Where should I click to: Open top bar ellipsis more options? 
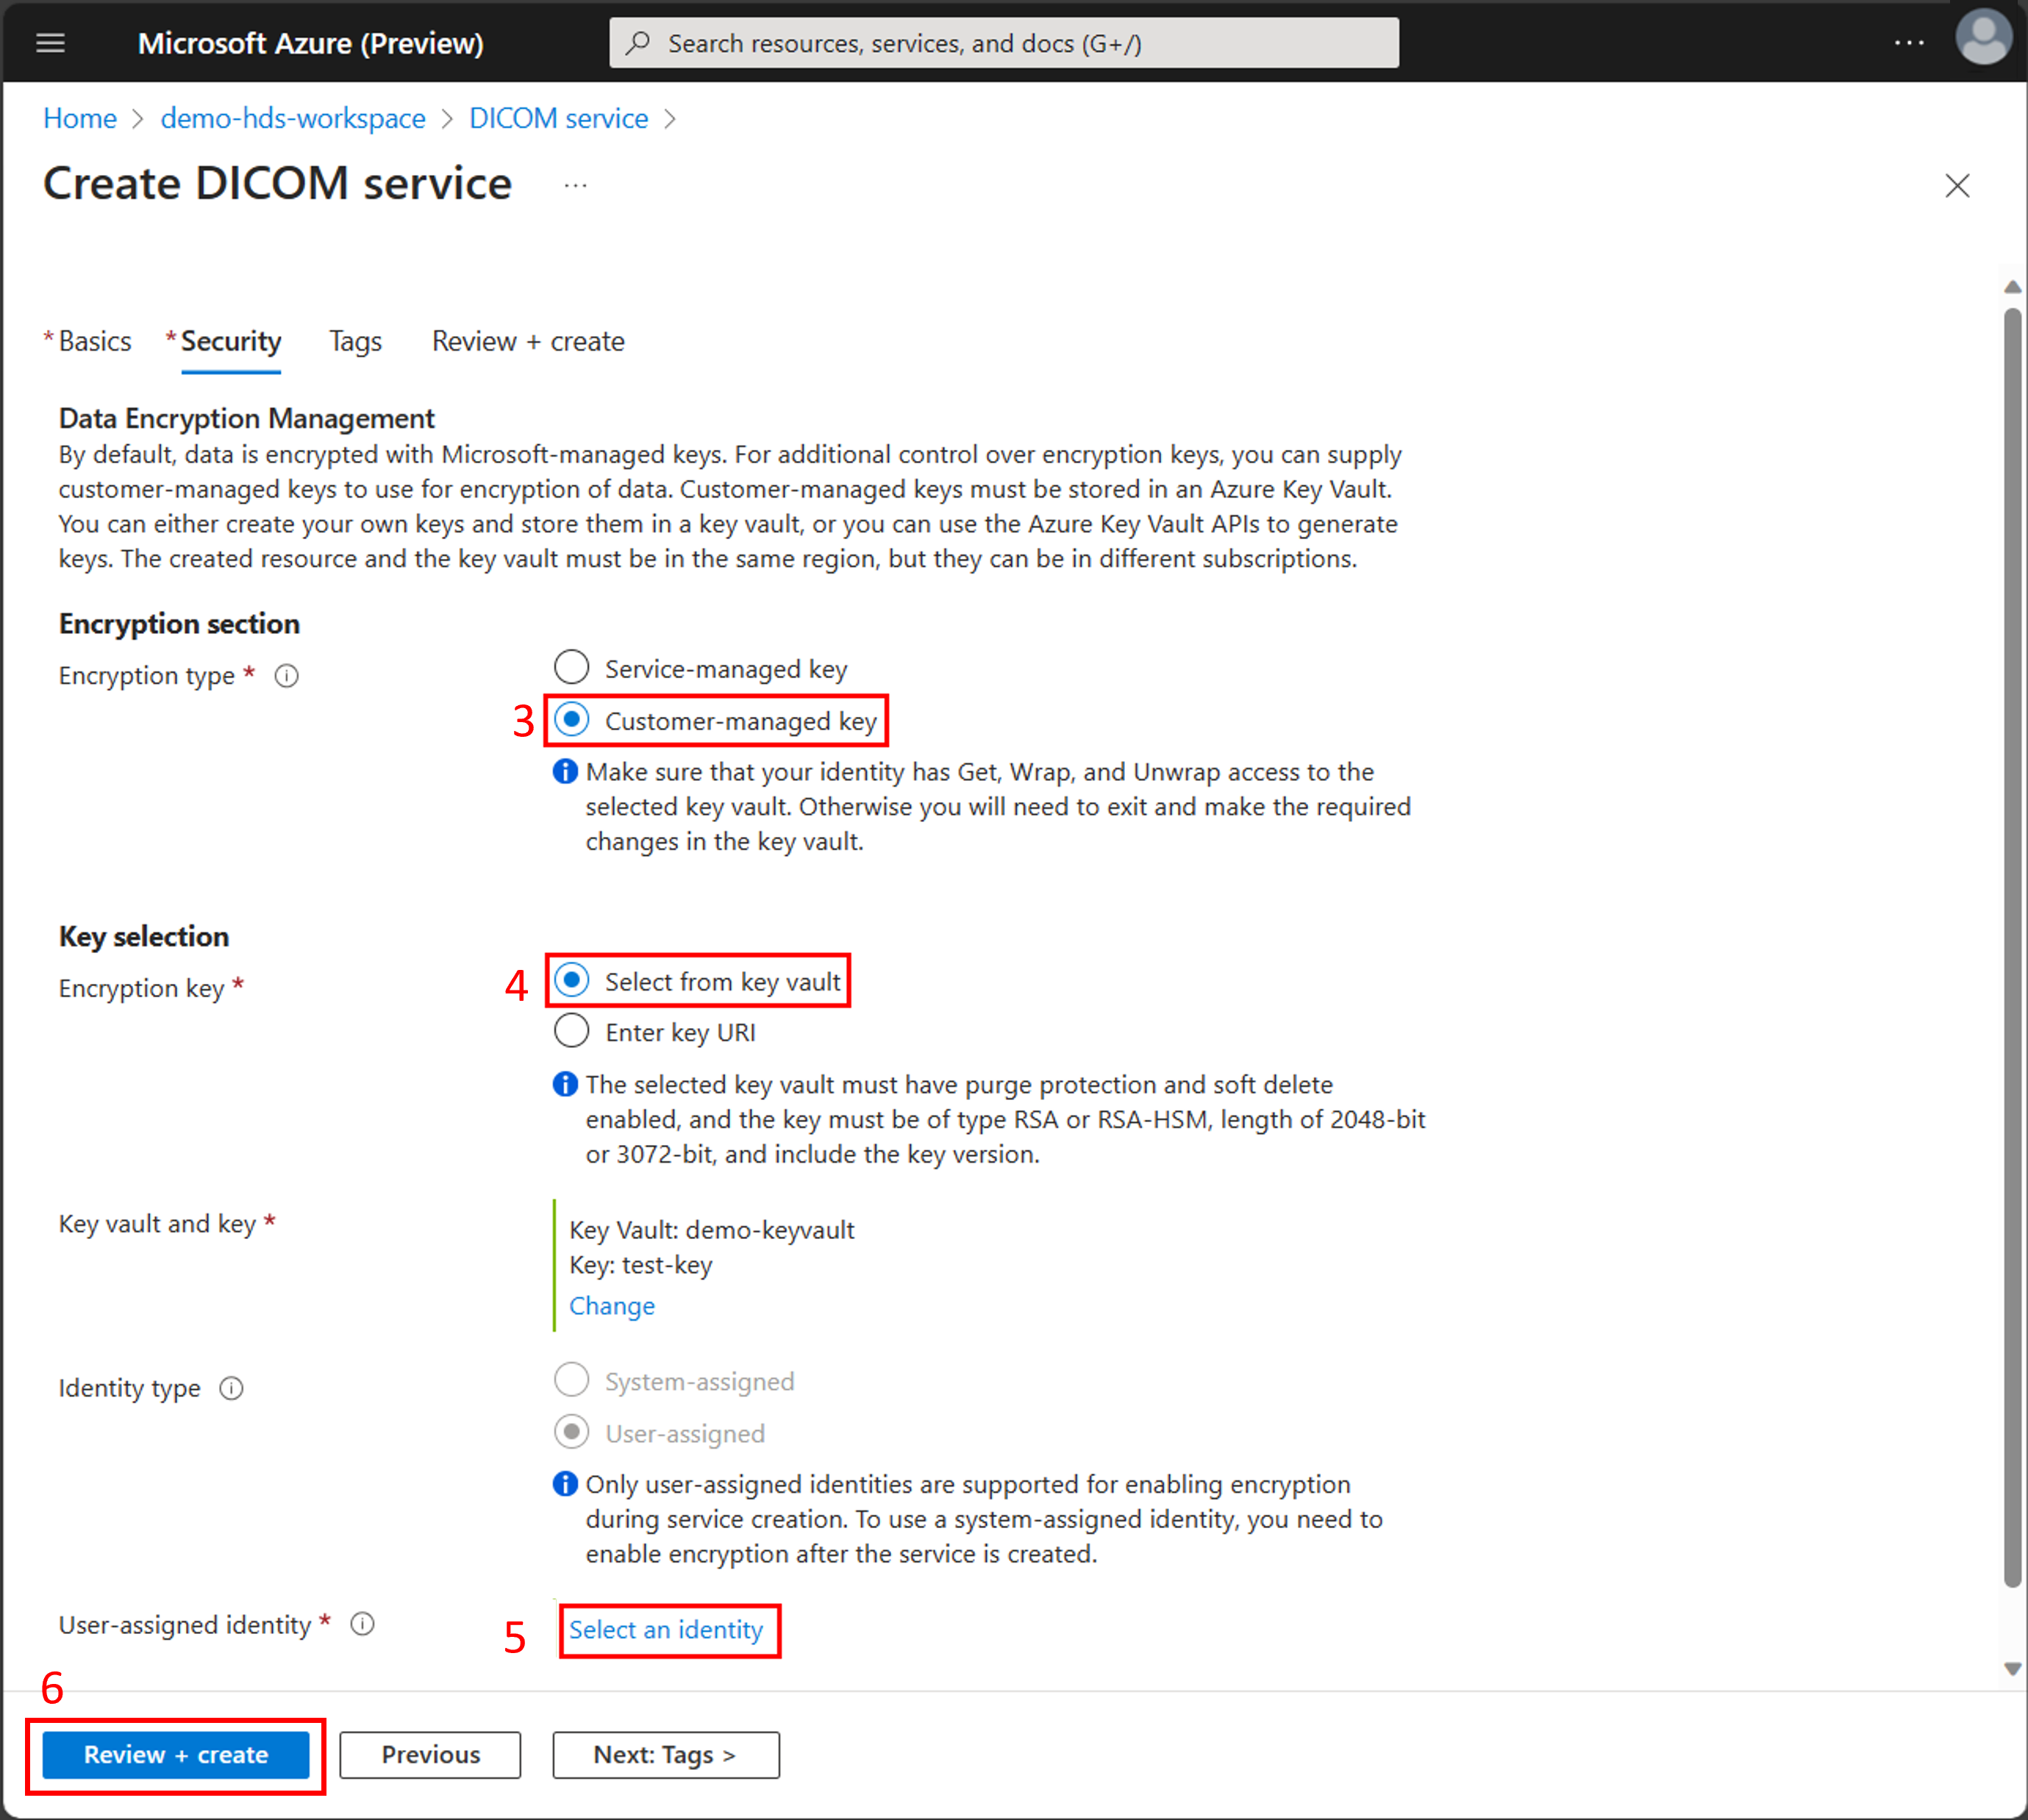point(1908,43)
